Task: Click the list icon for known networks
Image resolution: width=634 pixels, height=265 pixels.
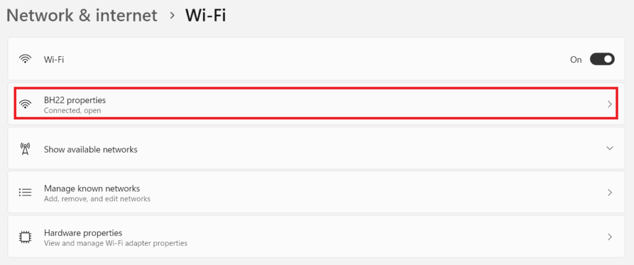Action: click(25, 193)
